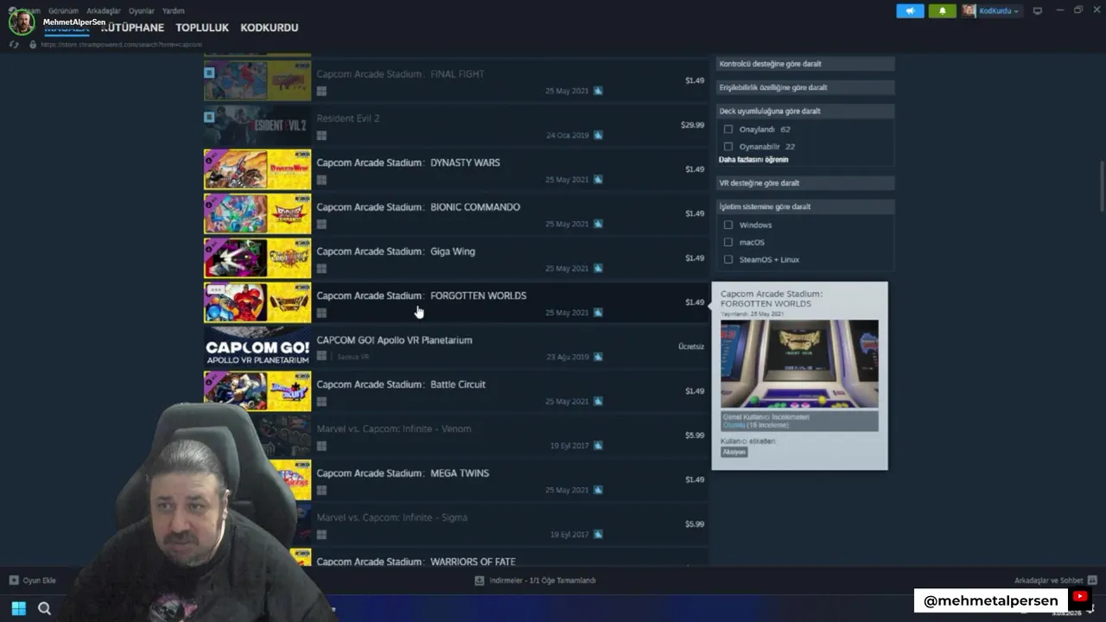The height and width of the screenshot is (622, 1106).
Task: Collapse Deck uyumluluğuna göre daralt section
Action: click(805, 111)
